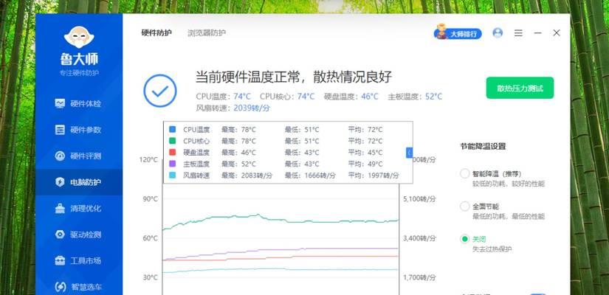609x295 pixels.
Task: Open 智慧选车 in the sidebar
Action: [79, 287]
